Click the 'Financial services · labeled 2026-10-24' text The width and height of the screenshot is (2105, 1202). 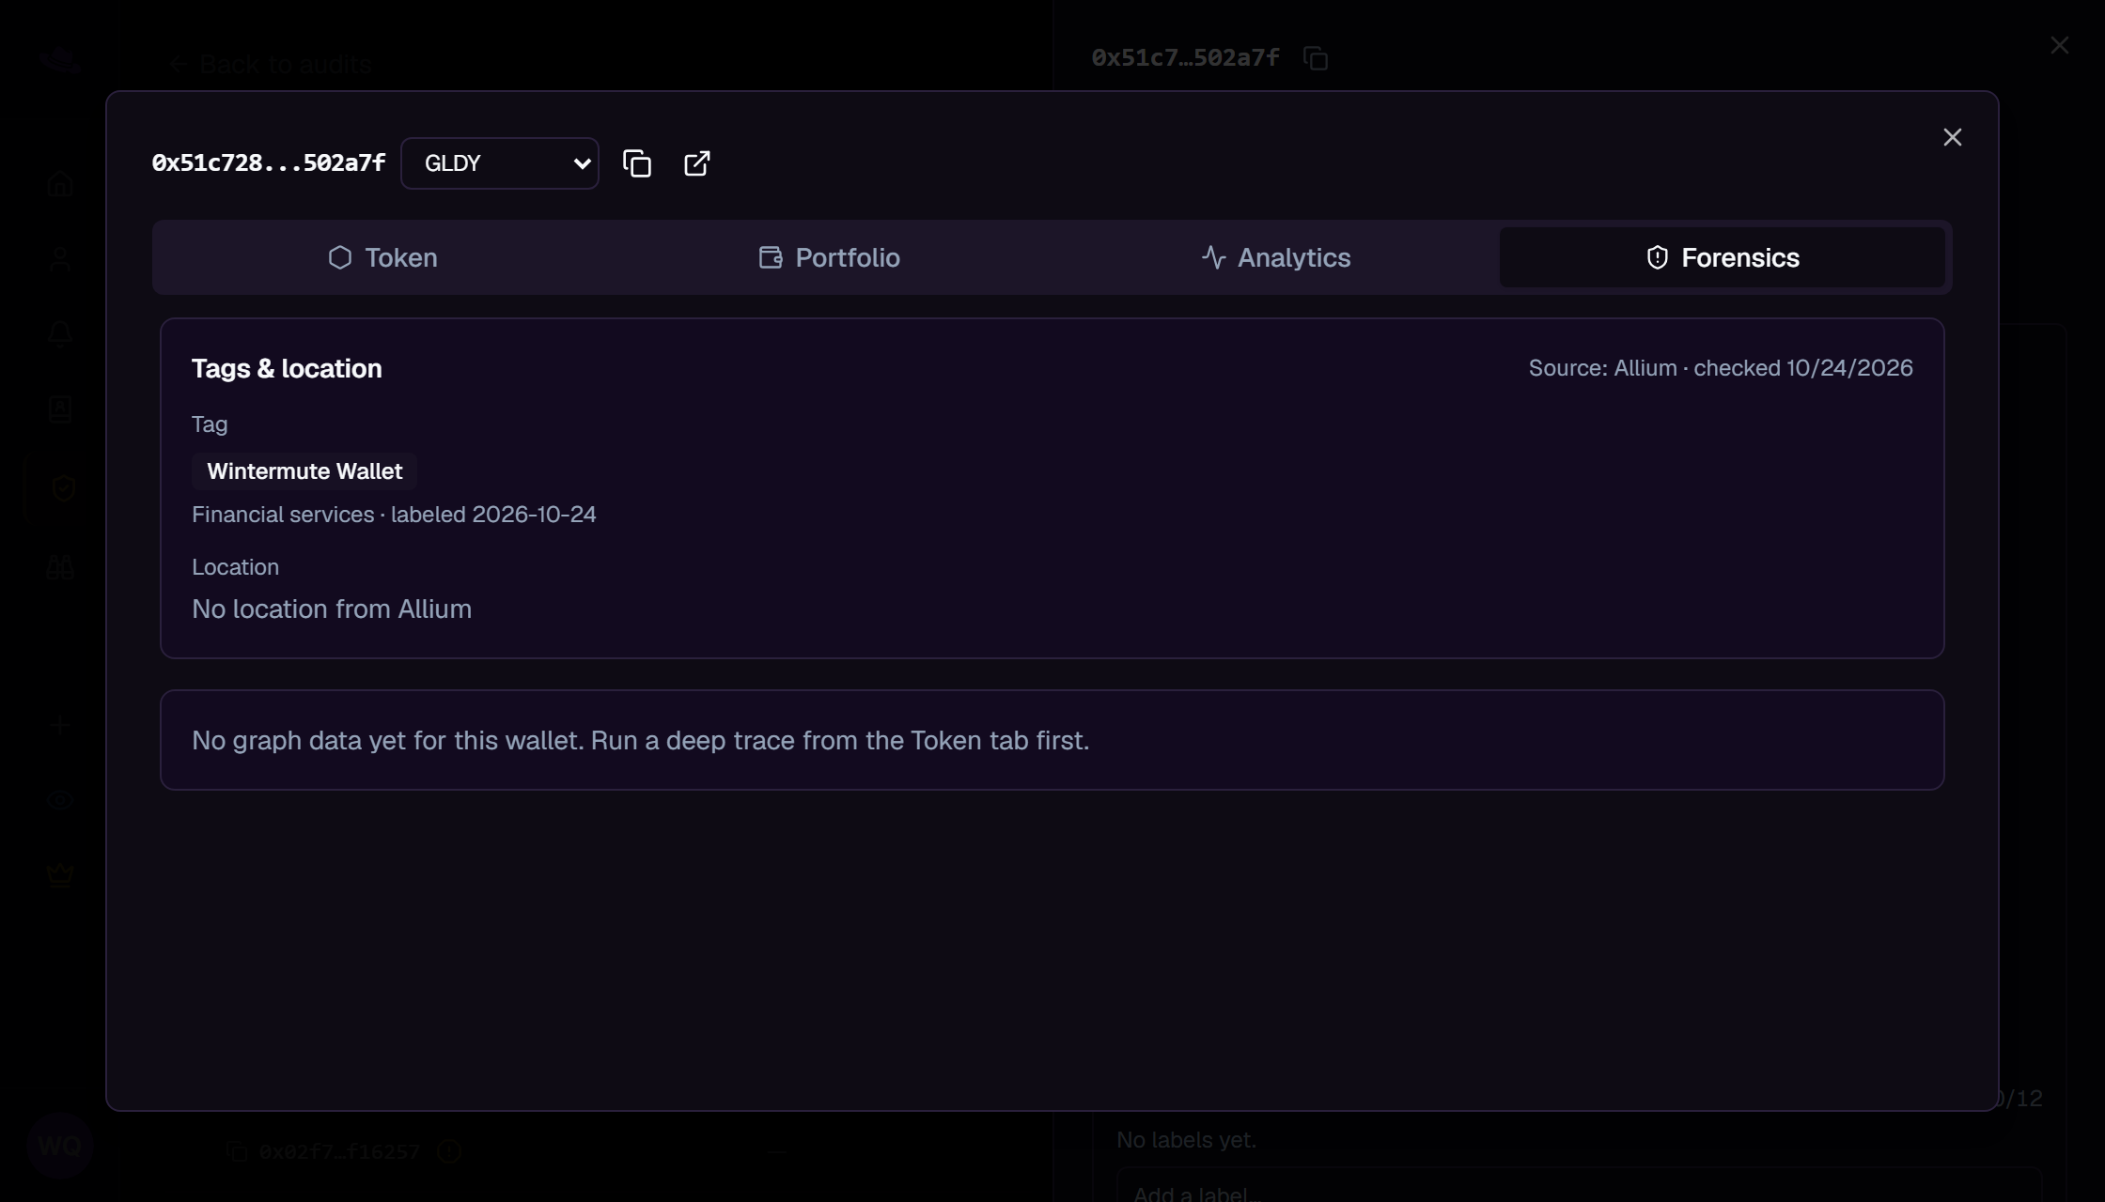point(394,515)
